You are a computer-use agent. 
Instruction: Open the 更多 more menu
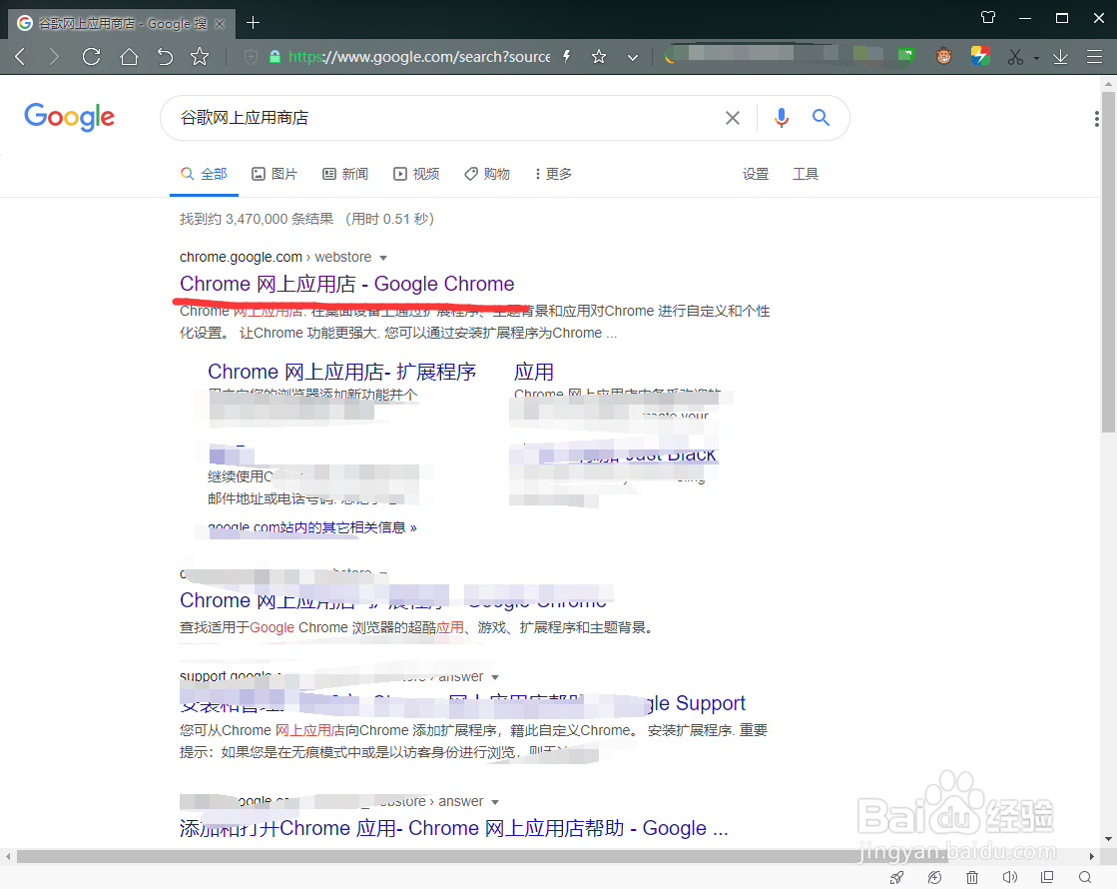point(554,174)
